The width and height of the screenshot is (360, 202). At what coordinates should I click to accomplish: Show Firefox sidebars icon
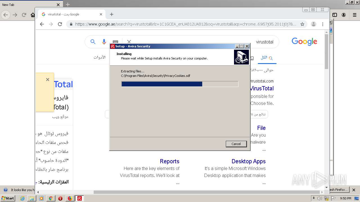(335, 15)
